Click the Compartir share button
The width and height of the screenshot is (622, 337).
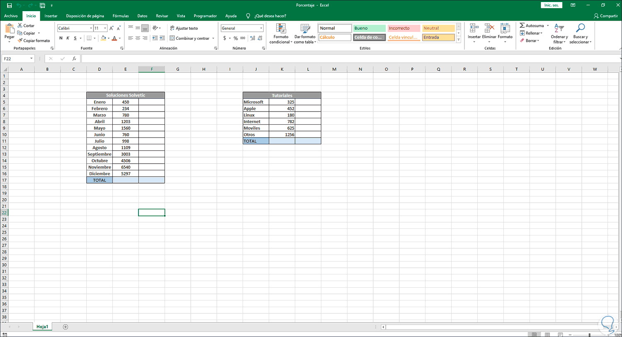click(606, 16)
